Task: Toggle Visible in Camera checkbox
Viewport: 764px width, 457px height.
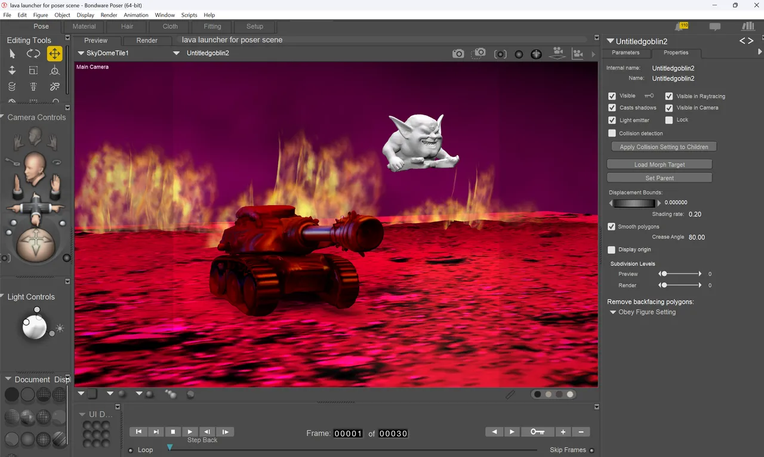Action: point(669,108)
